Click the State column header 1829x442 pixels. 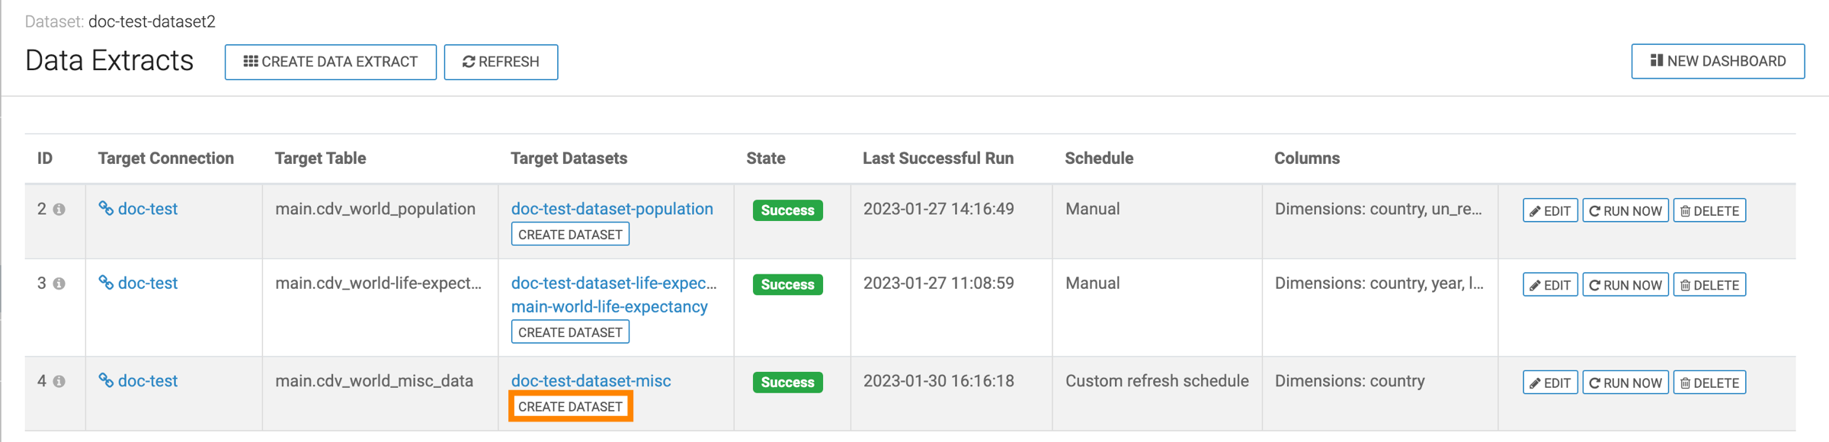click(765, 159)
